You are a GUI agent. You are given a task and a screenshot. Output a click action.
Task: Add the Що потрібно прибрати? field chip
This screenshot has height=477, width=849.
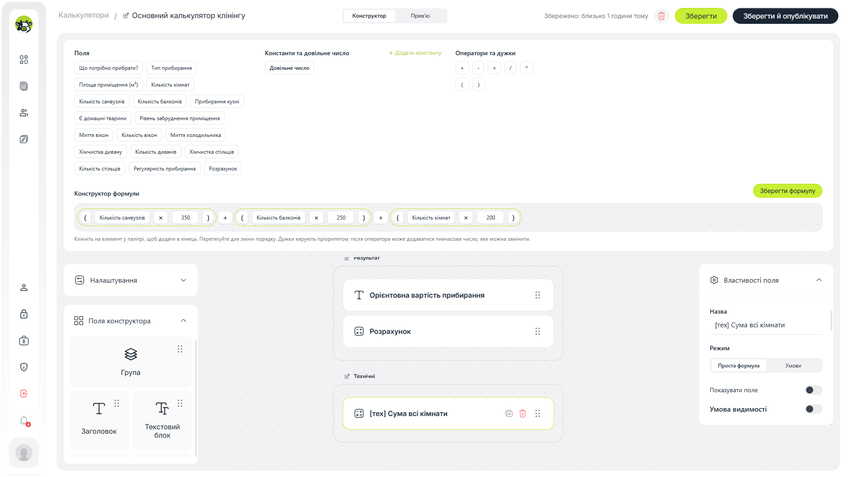(108, 68)
